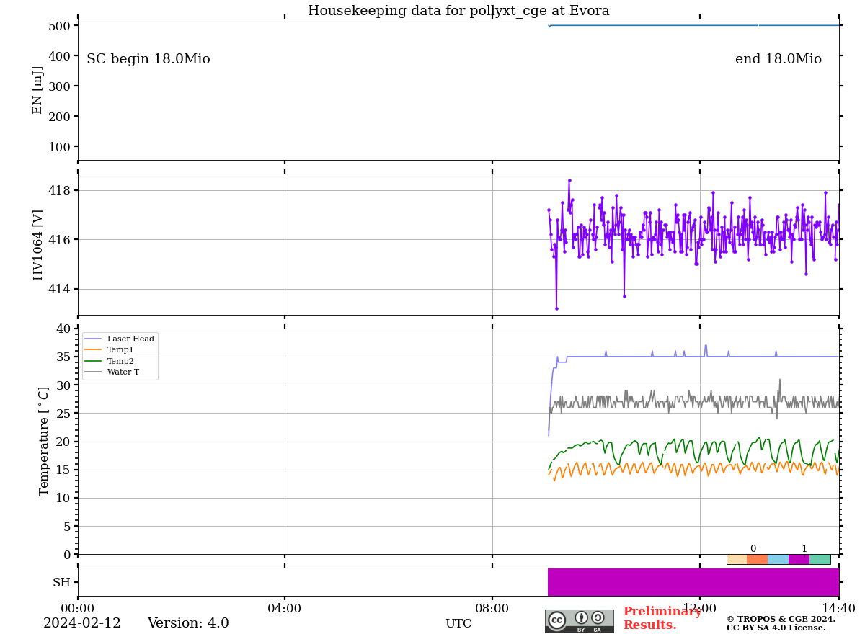This screenshot has height=634, width=865.
Task: Click the colorbar label '1' above the swatches
Action: coord(804,549)
